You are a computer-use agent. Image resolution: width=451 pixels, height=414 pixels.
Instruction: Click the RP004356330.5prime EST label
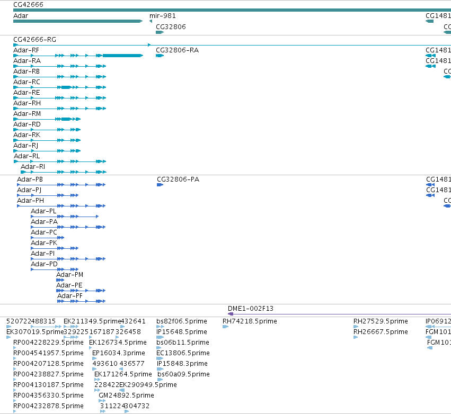coord(48,395)
